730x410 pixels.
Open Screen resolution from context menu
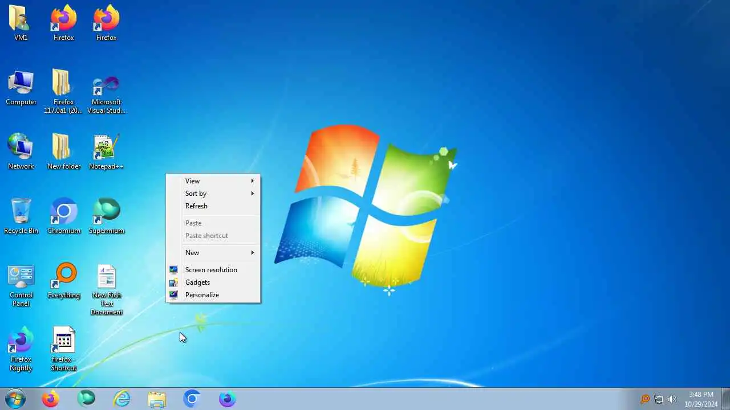pos(213,270)
